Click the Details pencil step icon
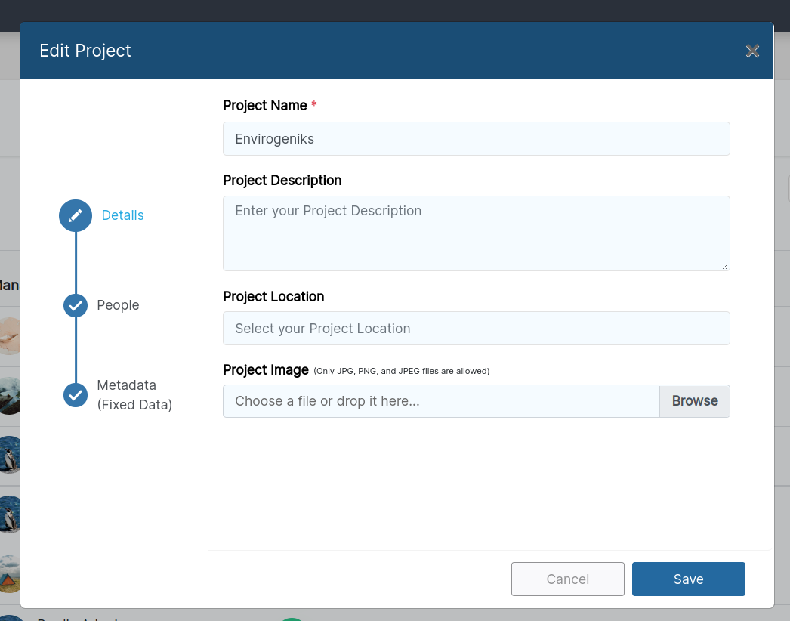Image resolution: width=790 pixels, height=621 pixels. pyautogui.click(x=76, y=216)
